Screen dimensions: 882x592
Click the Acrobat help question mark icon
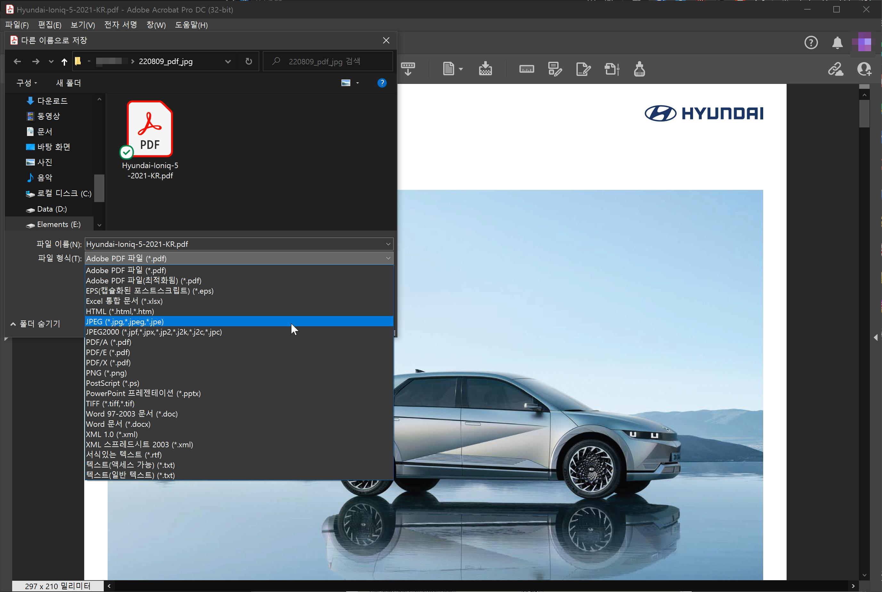point(811,43)
